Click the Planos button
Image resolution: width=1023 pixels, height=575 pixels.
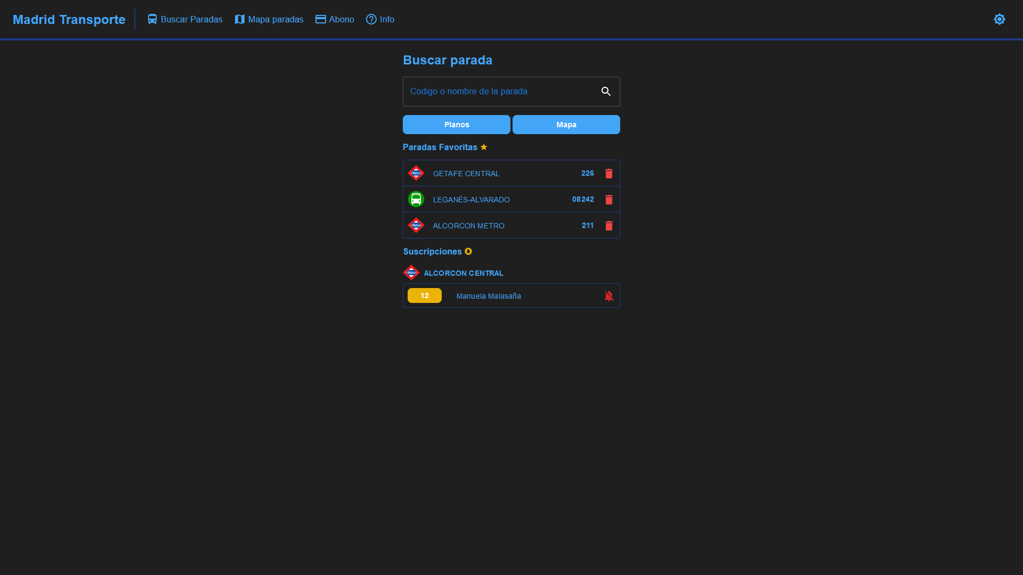pos(457,125)
